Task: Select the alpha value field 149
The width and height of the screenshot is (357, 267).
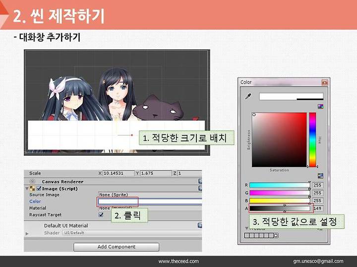Action: tap(317, 209)
